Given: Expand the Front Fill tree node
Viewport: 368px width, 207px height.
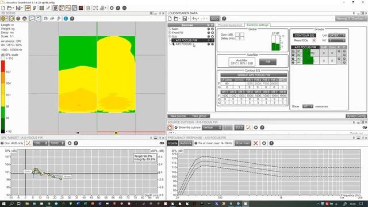Looking at the screenshot, I should point(170,33).
